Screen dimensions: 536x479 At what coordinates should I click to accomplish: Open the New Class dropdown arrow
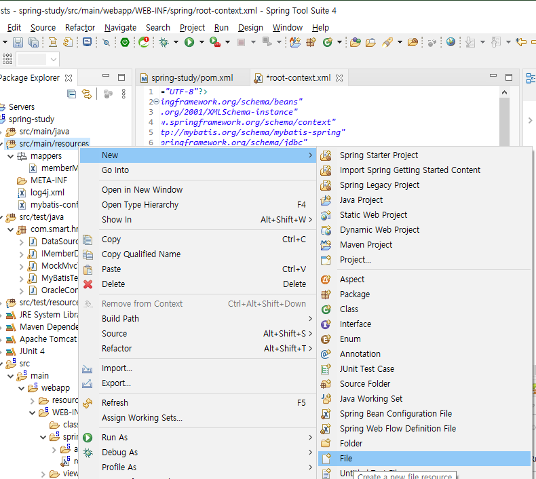coord(339,42)
